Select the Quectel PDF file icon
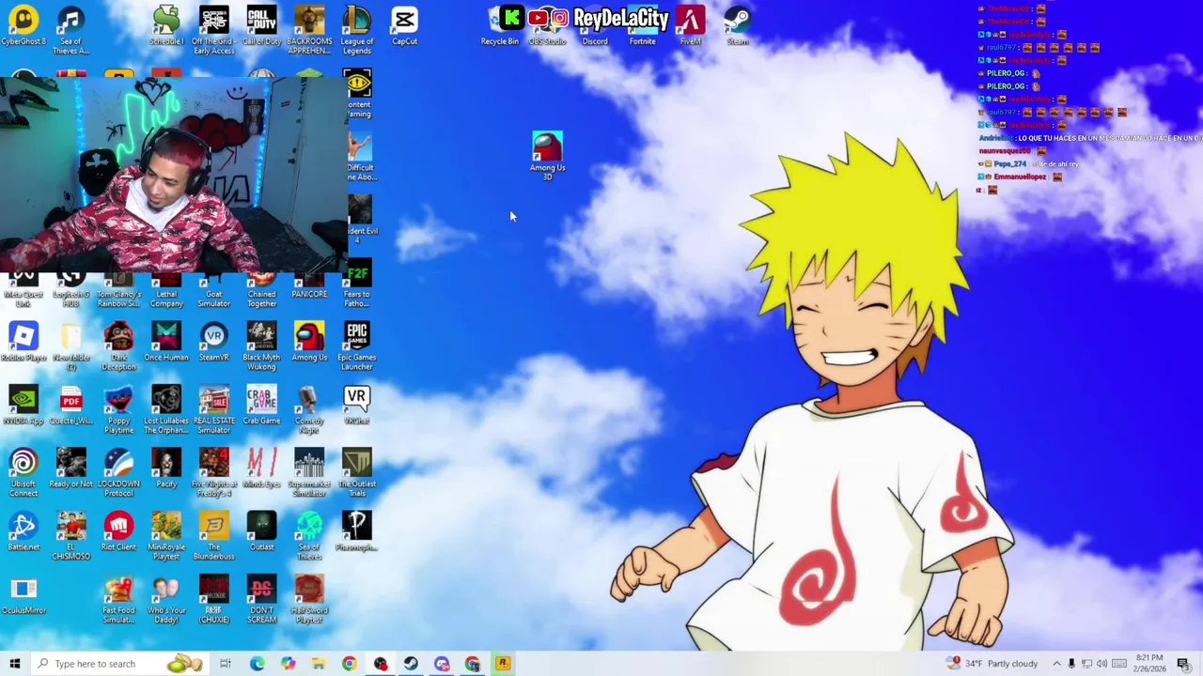Screen dimensions: 1203x676 (x=71, y=406)
